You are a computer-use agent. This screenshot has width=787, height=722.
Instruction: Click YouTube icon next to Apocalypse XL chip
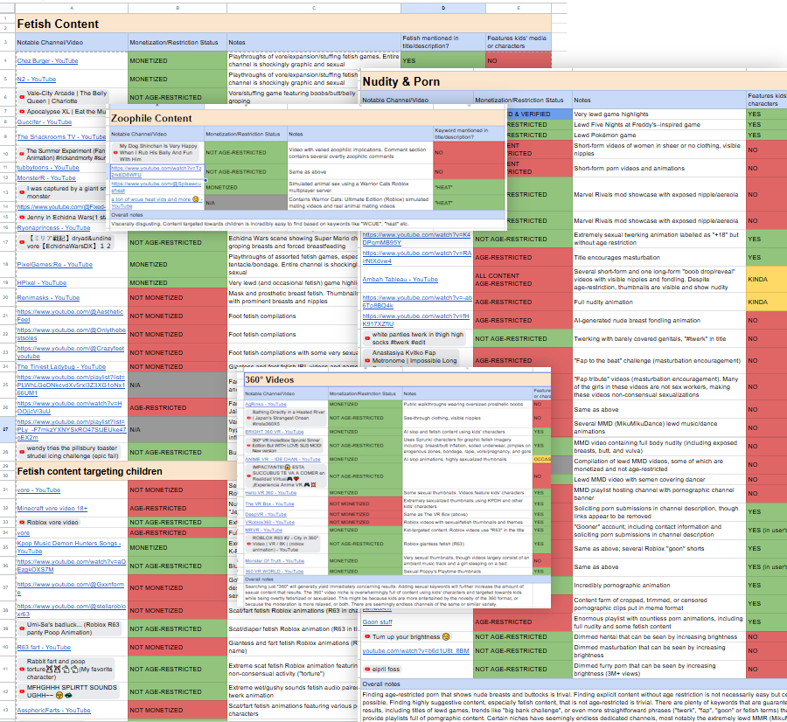point(22,111)
